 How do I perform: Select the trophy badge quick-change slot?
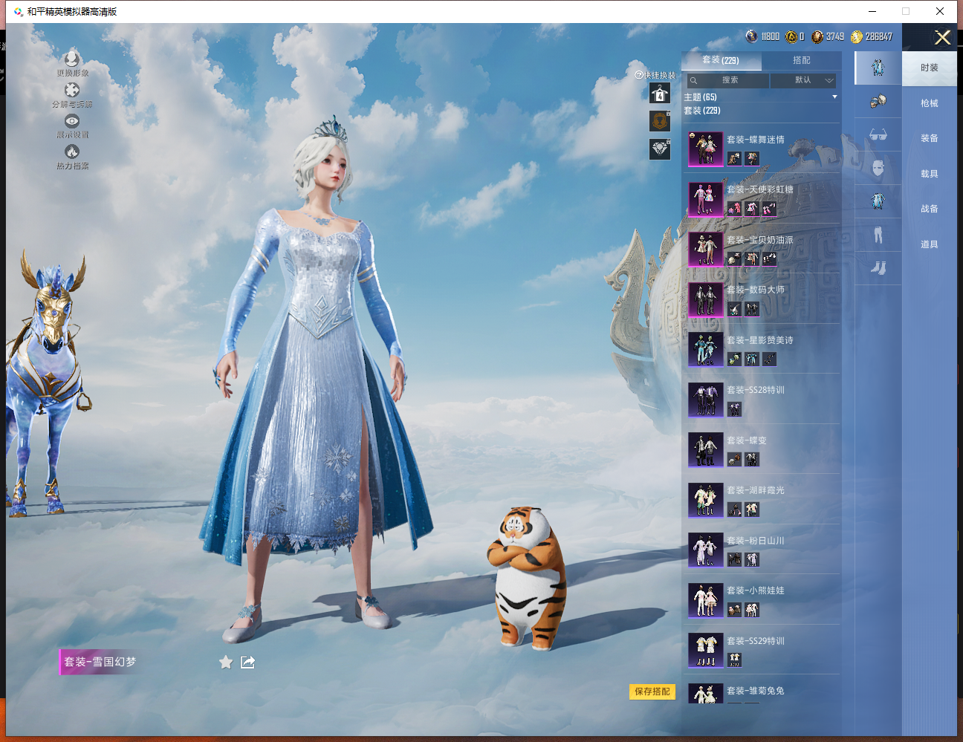click(660, 120)
